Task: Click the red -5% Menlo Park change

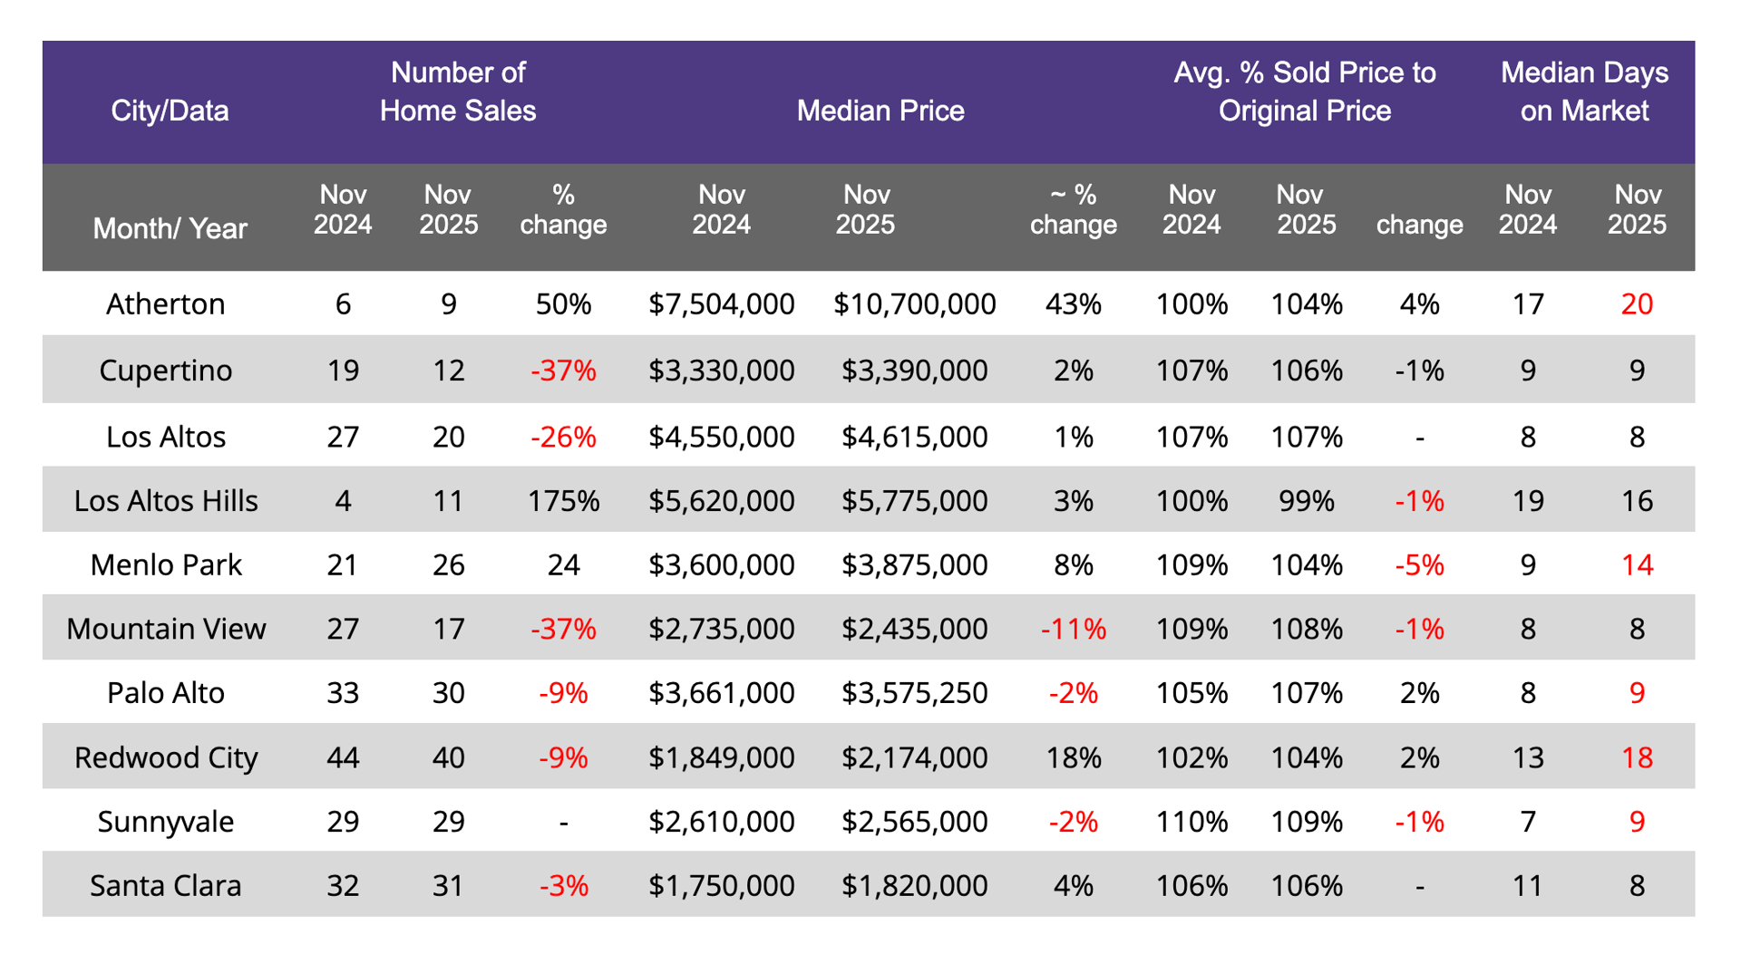Action: click(x=1419, y=564)
